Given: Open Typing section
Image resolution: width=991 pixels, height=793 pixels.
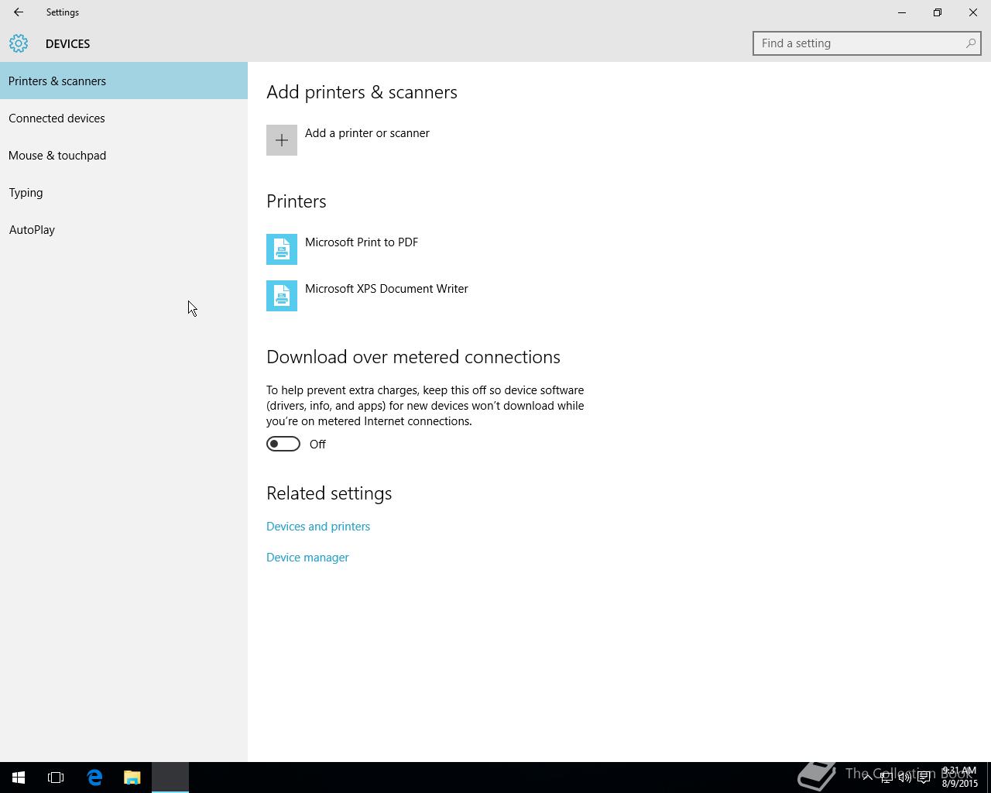Looking at the screenshot, I should pyautogui.click(x=124, y=192).
